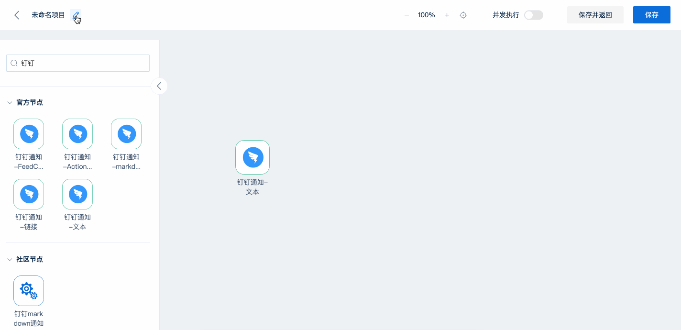Select the 钉钉通知-FeedC... node icon
The height and width of the screenshot is (330, 681).
pos(29,134)
